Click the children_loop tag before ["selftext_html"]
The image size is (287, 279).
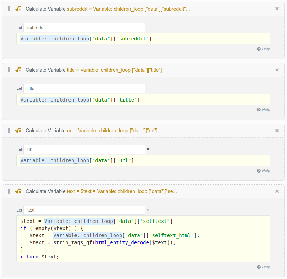click(88, 235)
